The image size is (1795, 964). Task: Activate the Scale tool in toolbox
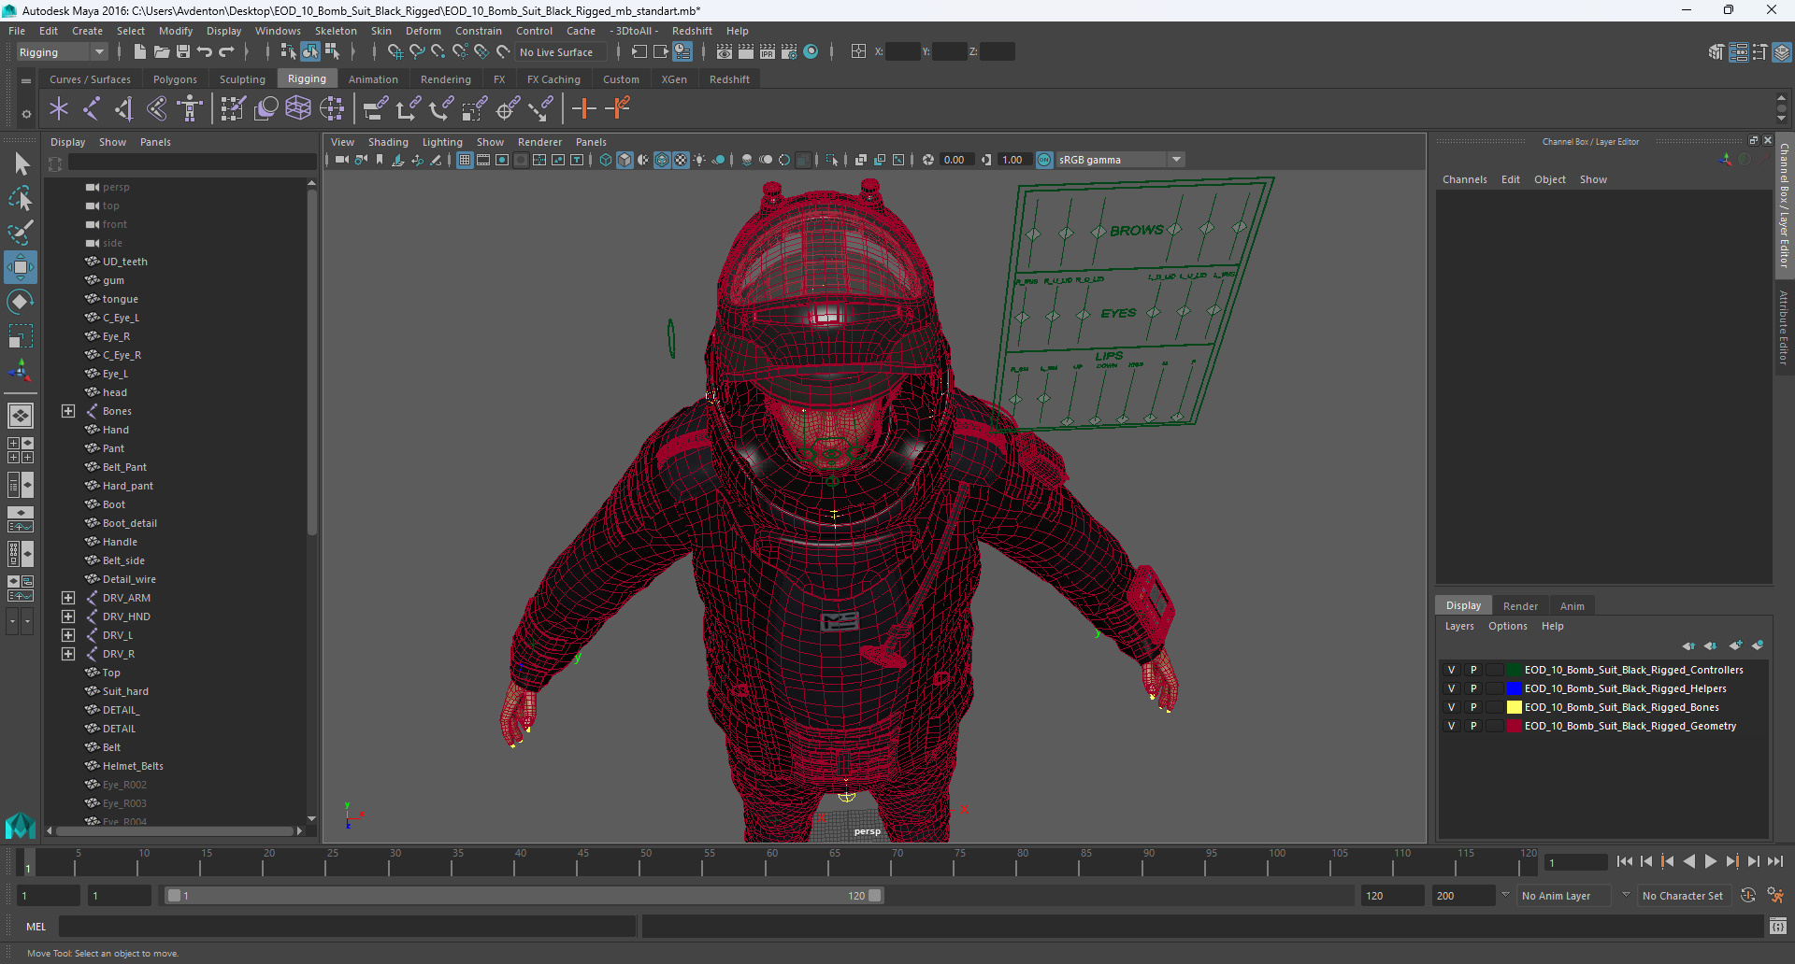(x=21, y=336)
